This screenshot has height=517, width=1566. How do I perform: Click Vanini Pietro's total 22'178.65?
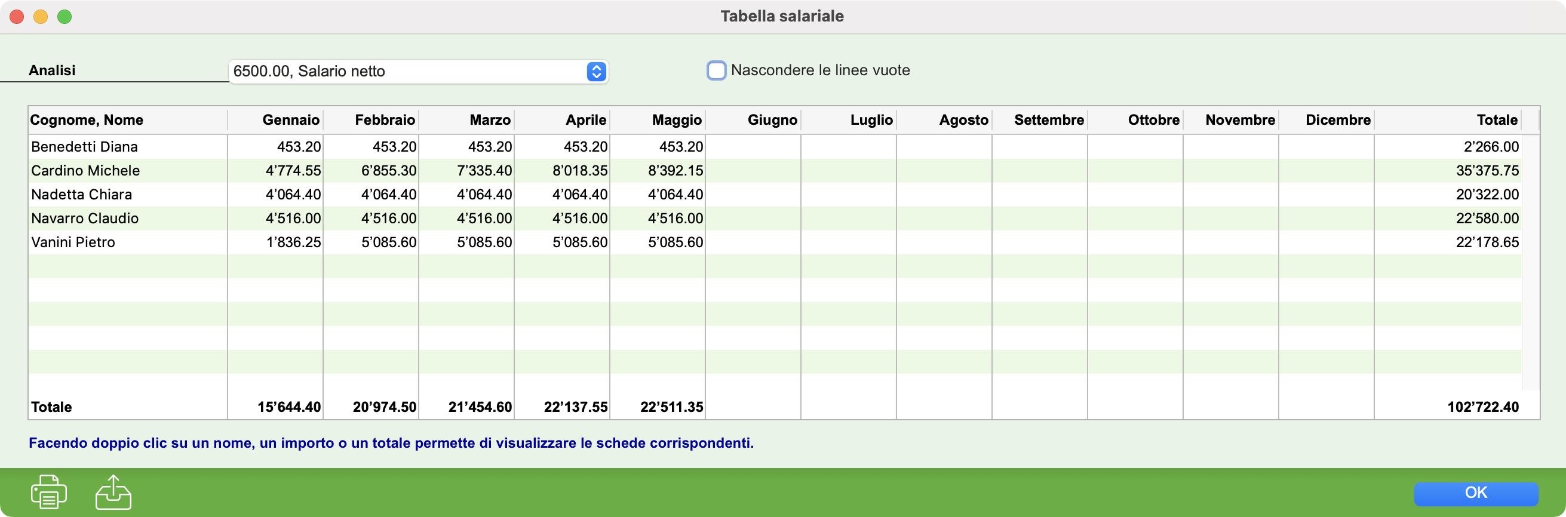click(1487, 242)
